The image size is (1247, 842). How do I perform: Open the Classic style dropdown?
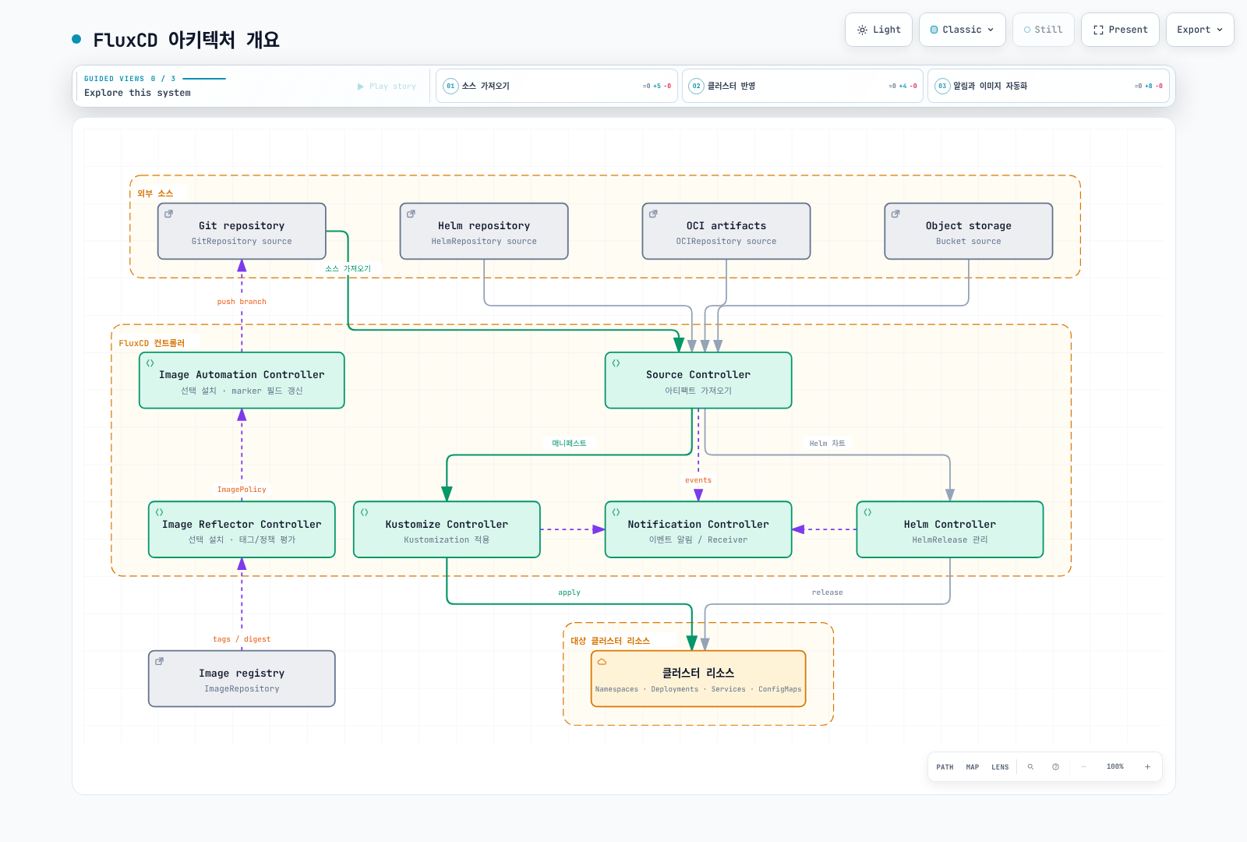point(962,30)
